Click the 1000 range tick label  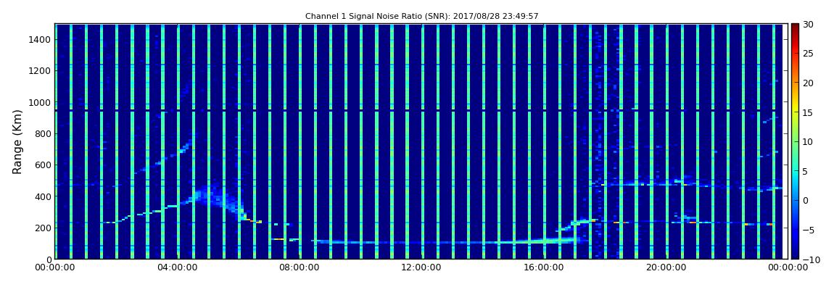click(x=40, y=102)
